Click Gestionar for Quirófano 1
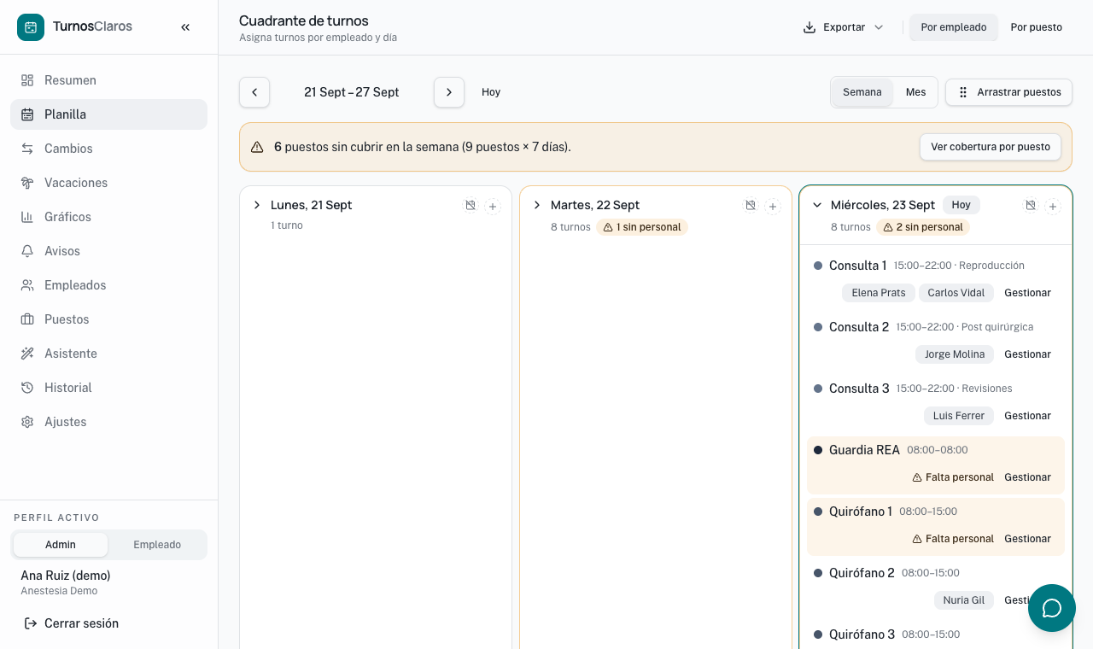Image resolution: width=1093 pixels, height=649 pixels. coord(1027,539)
